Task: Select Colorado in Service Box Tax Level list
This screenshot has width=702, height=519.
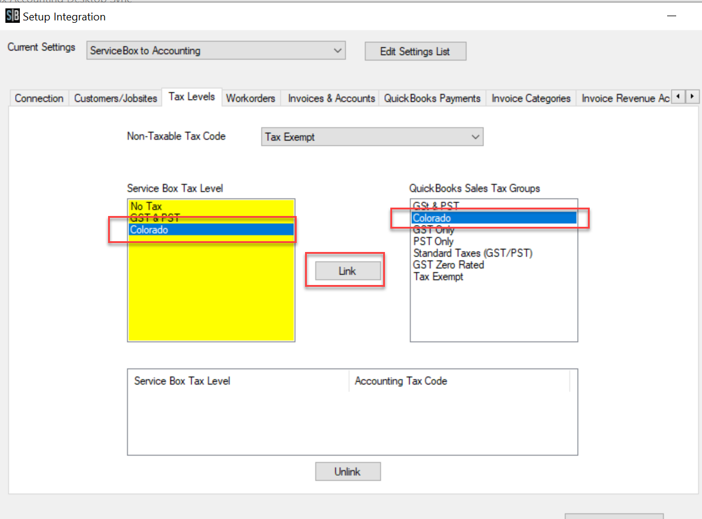Action: (x=211, y=230)
